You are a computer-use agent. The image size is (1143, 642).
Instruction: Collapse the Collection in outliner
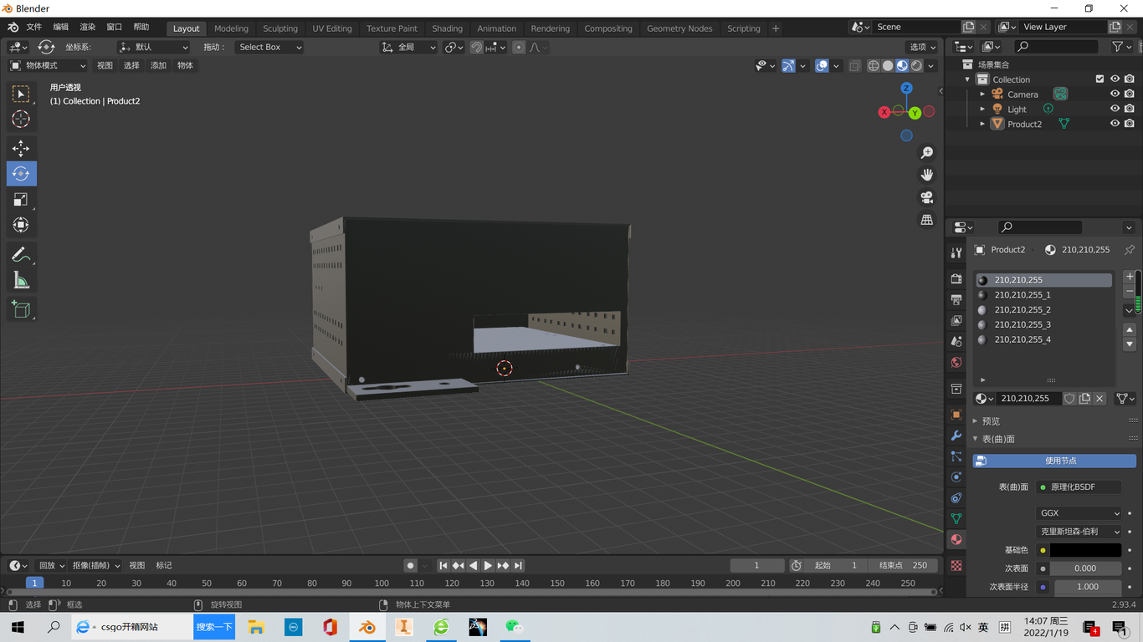click(x=968, y=79)
